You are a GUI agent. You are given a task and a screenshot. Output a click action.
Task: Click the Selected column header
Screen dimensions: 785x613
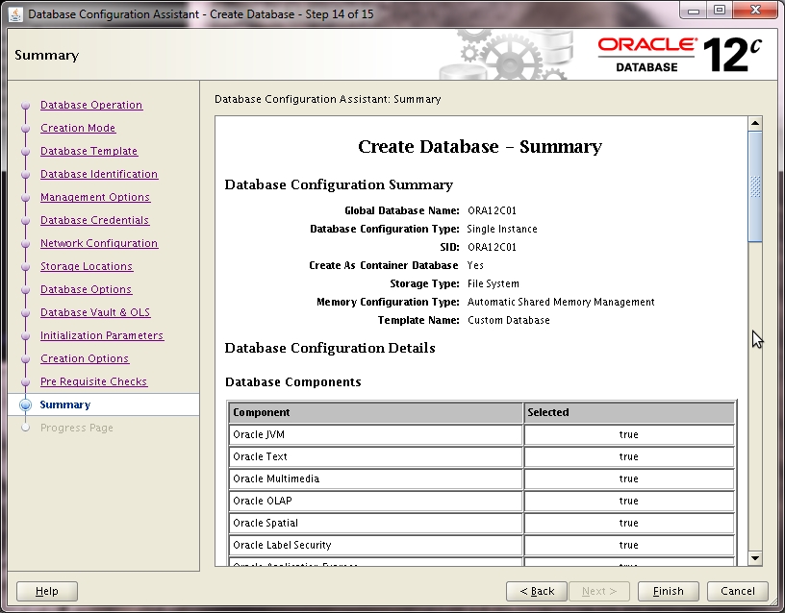click(629, 412)
